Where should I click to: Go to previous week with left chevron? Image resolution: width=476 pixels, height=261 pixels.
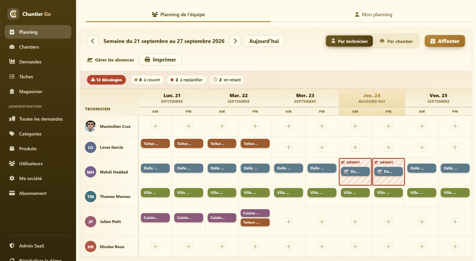pos(93,41)
